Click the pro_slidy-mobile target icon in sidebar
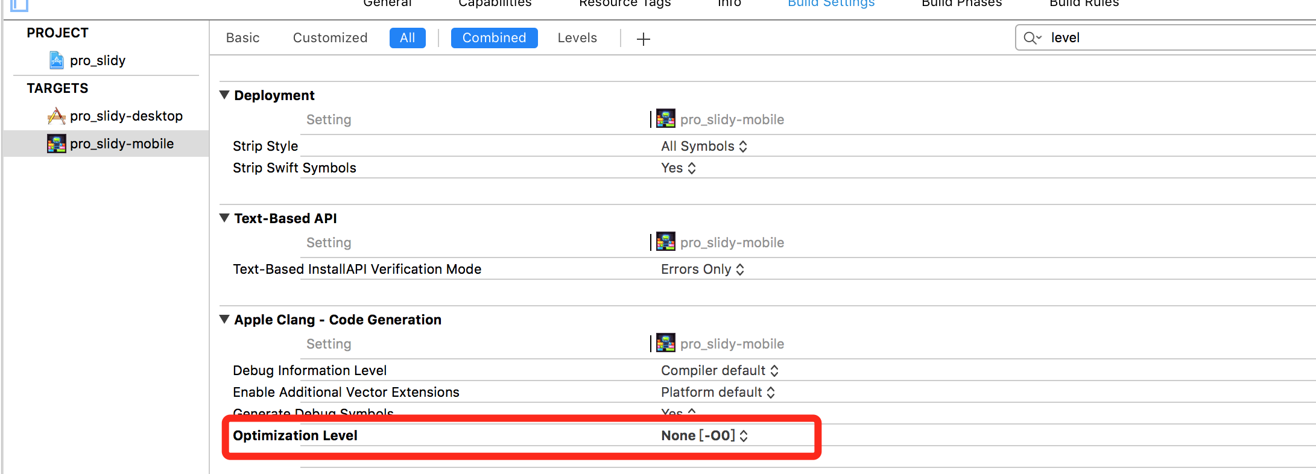The width and height of the screenshot is (1316, 474). coord(57,144)
